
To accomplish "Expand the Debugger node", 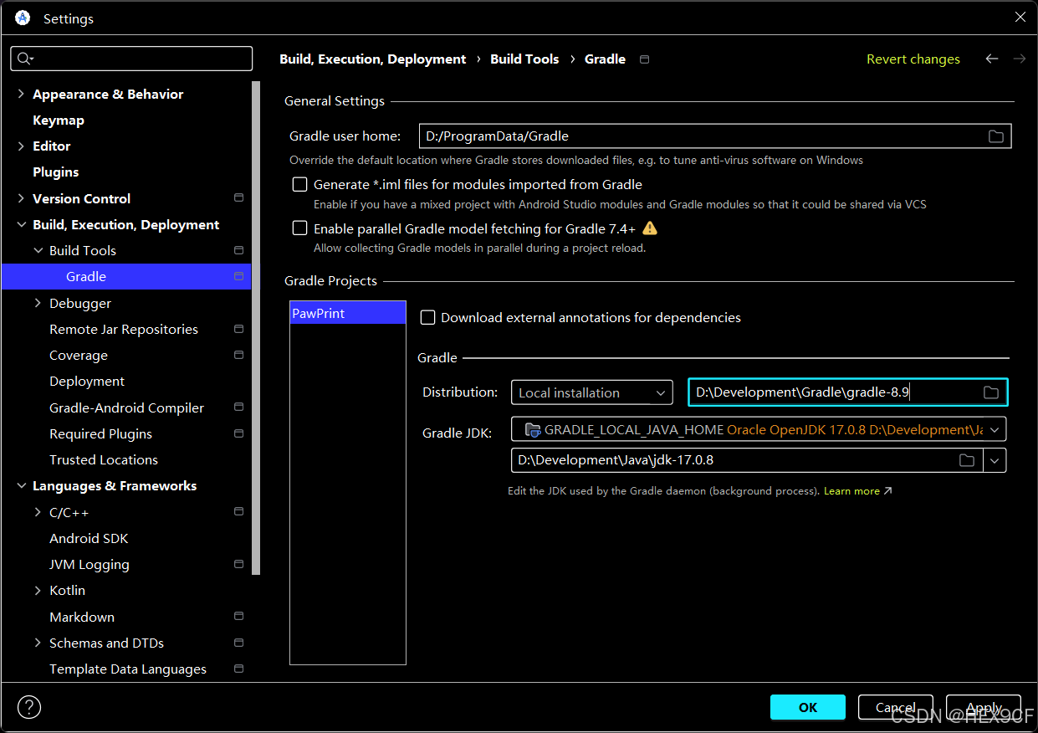I will (38, 303).
